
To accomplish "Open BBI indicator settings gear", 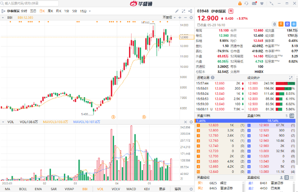I will (191, 17).
